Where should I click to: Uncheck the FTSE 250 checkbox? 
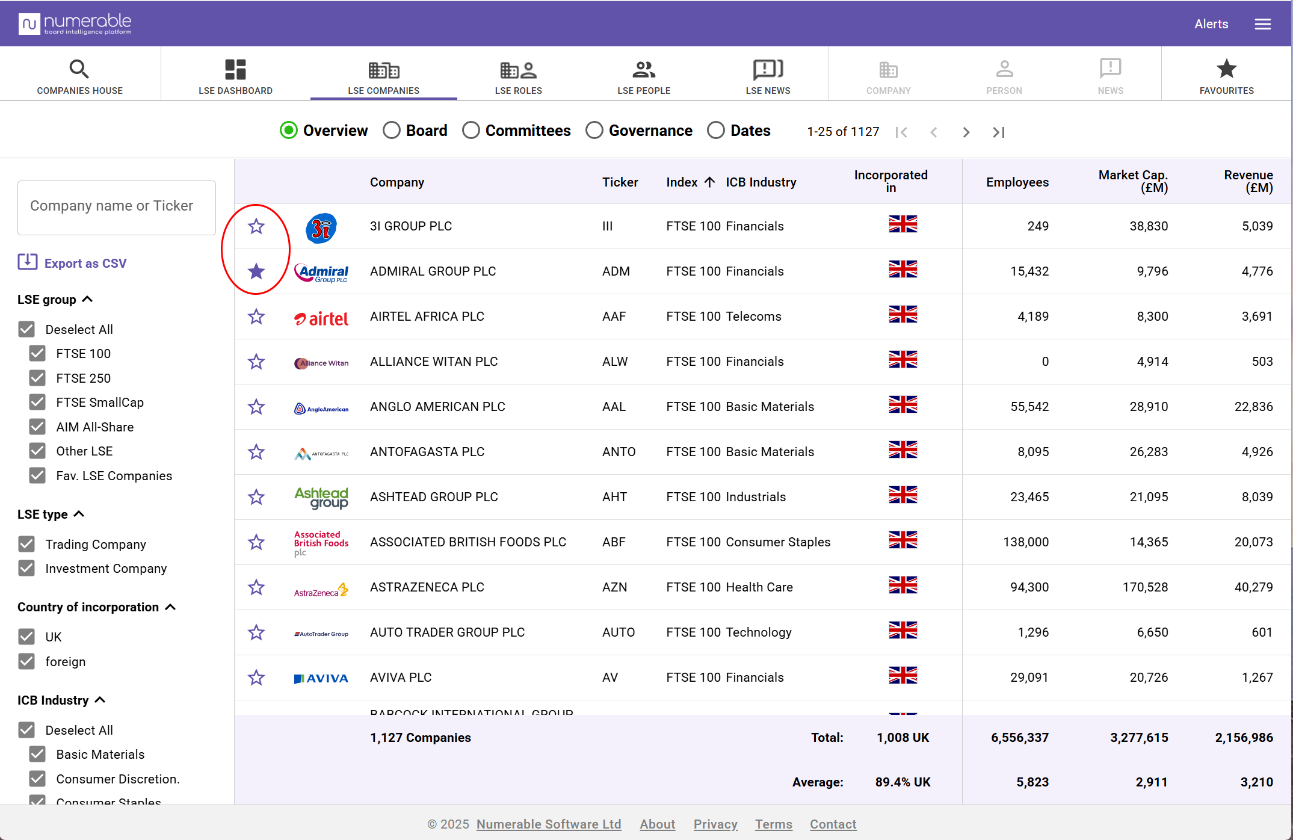coord(37,378)
